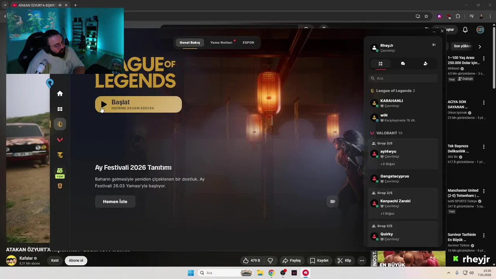The height and width of the screenshot is (279, 496).
Task: Select Legends of Runeterra sidebar icon
Action: (x=60, y=186)
